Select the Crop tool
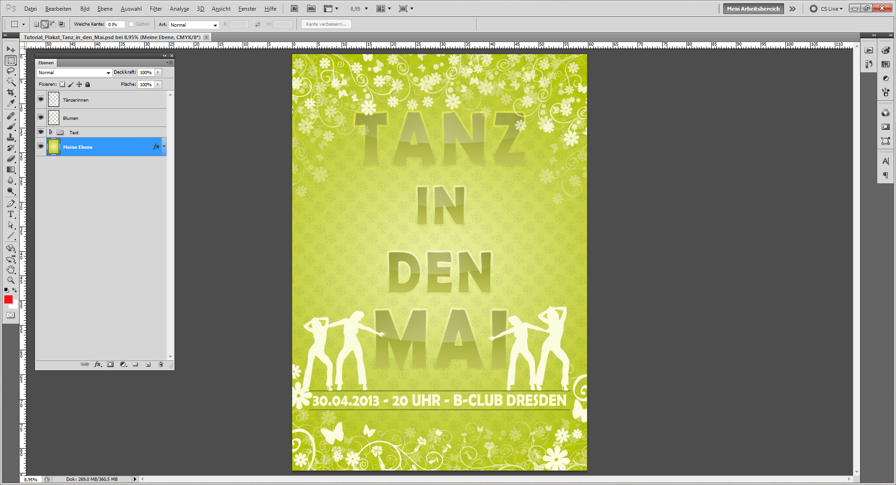The width and height of the screenshot is (896, 485). click(10, 92)
